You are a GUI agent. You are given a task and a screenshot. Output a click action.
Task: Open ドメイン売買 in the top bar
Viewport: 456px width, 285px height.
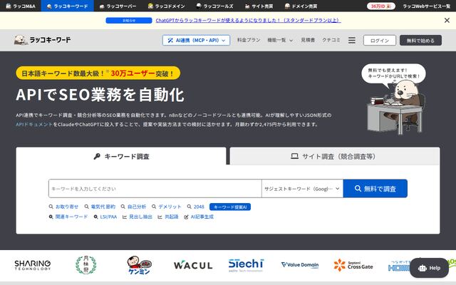301,6
